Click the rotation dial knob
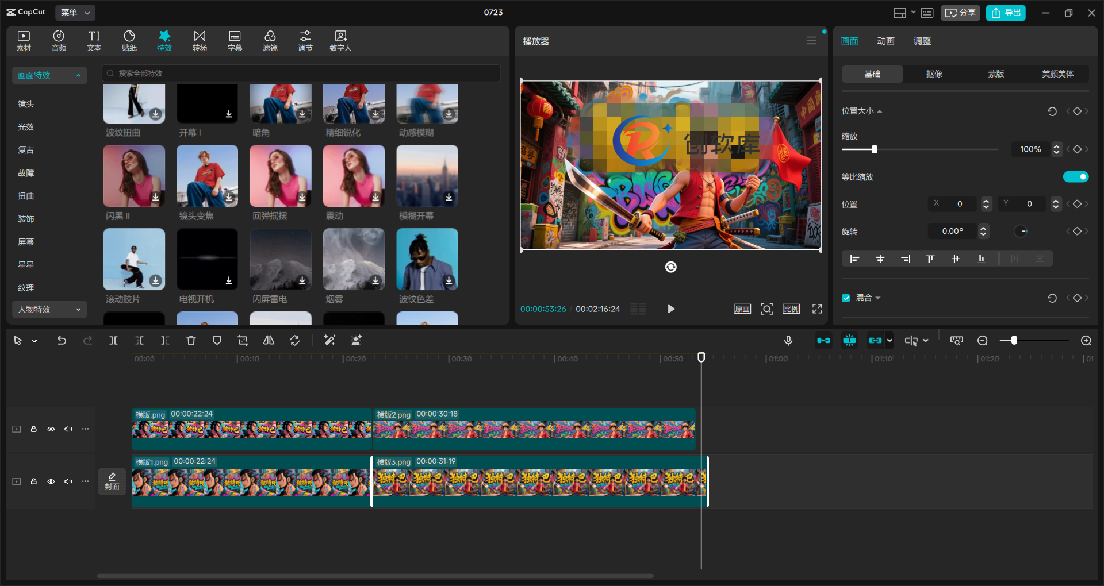Screen dimensions: 1104x586 point(1021,232)
